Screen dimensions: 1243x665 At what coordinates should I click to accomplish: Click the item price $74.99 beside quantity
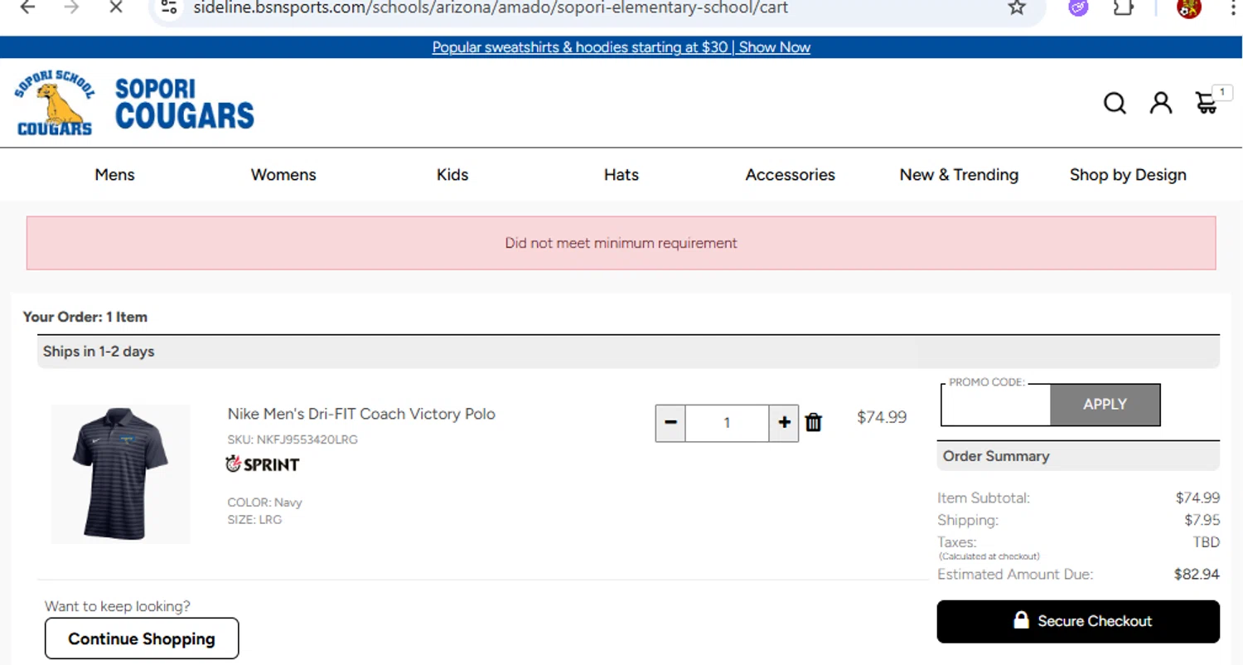(882, 417)
